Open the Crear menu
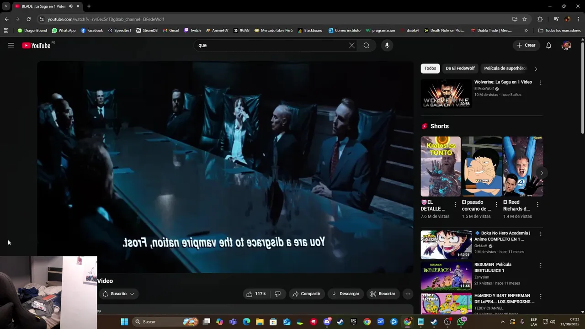The image size is (585, 329). (526, 45)
